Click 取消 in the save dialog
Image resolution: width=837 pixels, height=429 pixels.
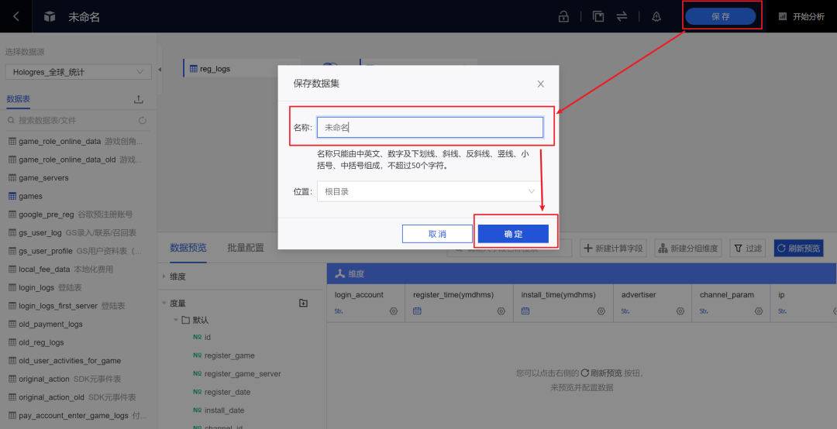pos(437,234)
